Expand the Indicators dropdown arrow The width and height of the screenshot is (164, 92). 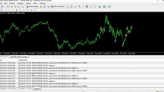coord(101,7)
